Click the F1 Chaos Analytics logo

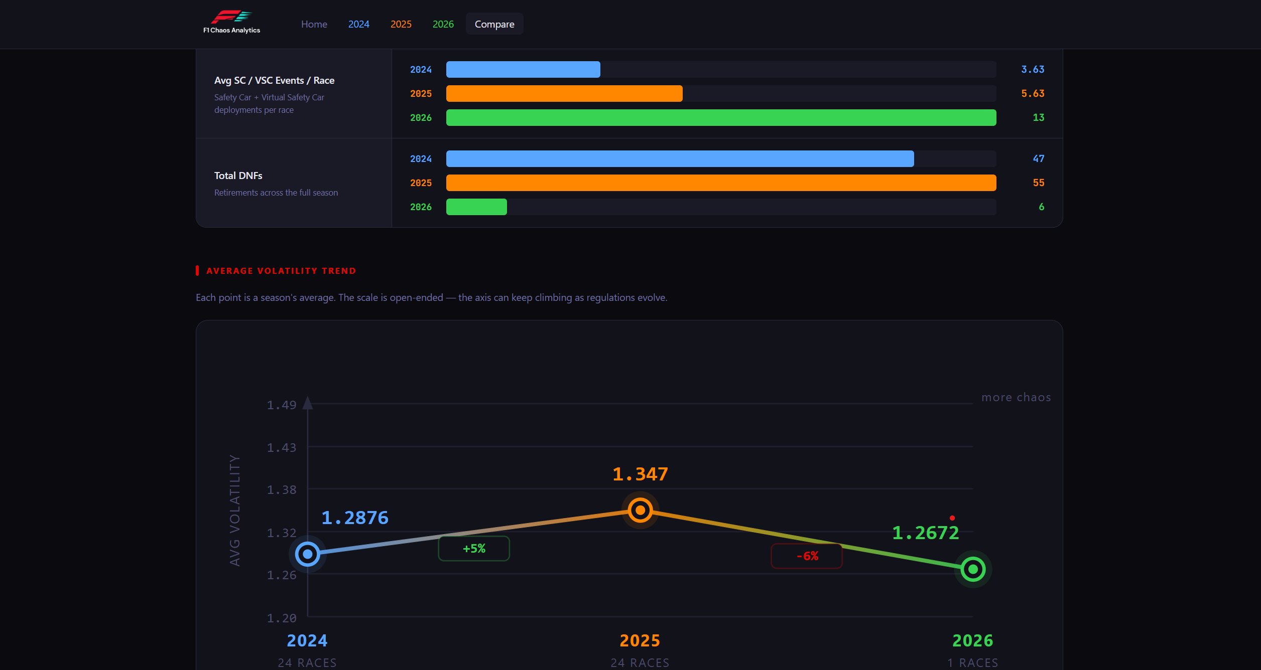(x=231, y=23)
